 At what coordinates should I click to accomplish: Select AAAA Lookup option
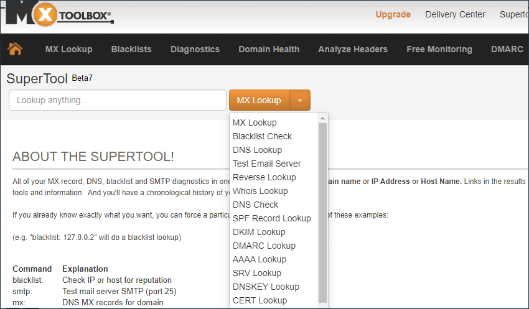tap(260, 259)
